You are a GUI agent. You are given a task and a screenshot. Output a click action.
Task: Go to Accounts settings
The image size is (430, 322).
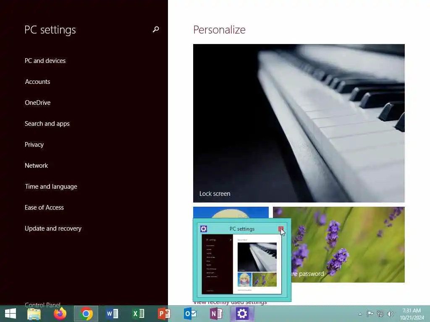click(x=37, y=82)
